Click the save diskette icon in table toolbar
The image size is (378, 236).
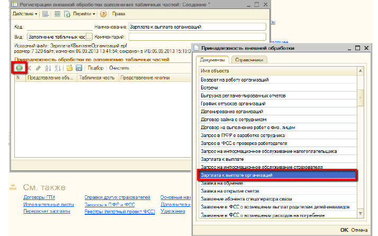tap(78, 68)
